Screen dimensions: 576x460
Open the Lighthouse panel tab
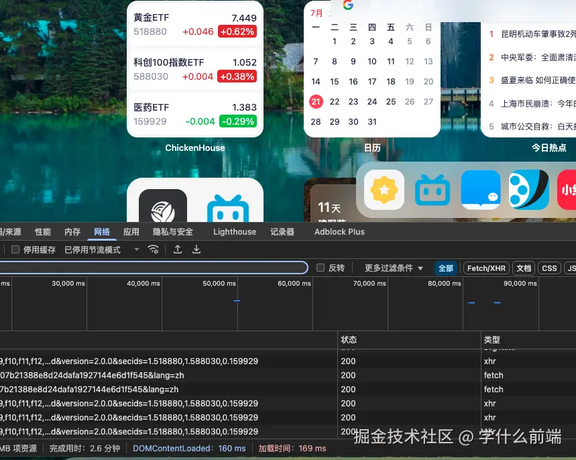click(234, 231)
